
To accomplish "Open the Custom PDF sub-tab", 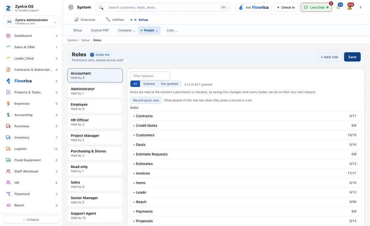I will pos(100,30).
